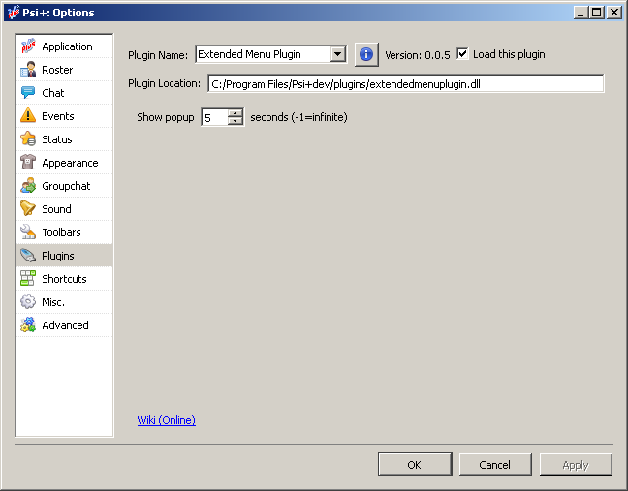This screenshot has height=491, width=628.
Task: Click the Appearance shirt icon
Action: click(x=28, y=163)
